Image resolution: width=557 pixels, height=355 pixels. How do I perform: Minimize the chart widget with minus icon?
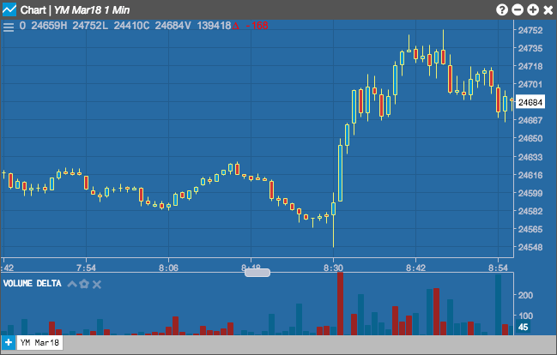[518, 9]
